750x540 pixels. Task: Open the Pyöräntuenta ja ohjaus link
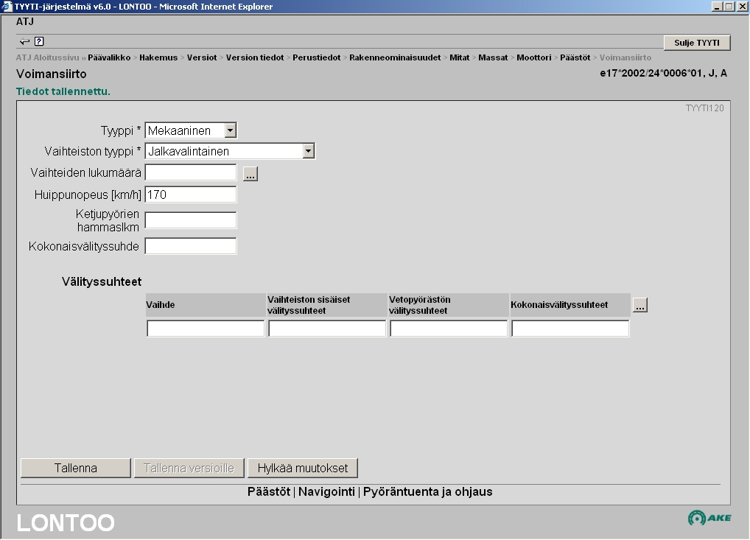pyautogui.click(x=427, y=491)
